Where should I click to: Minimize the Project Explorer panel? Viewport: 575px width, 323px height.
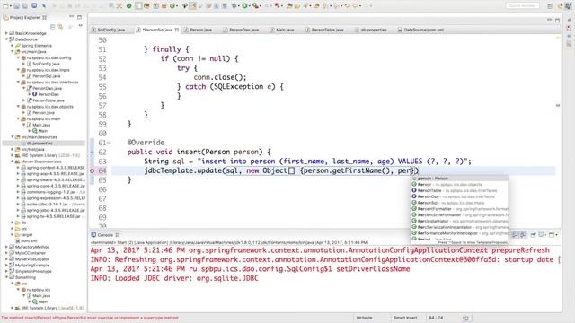coord(71,17)
